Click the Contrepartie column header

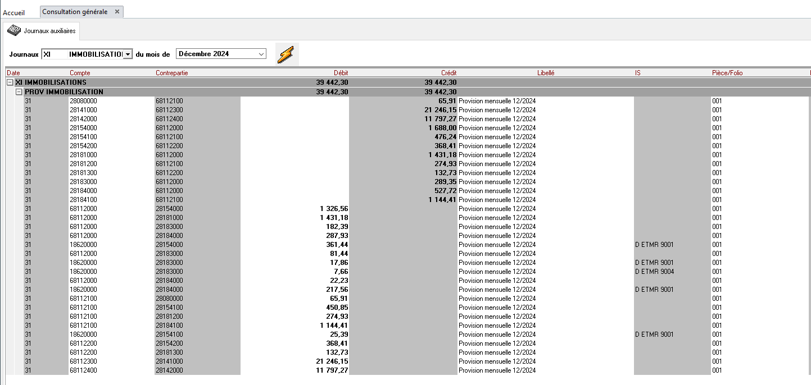coord(171,73)
